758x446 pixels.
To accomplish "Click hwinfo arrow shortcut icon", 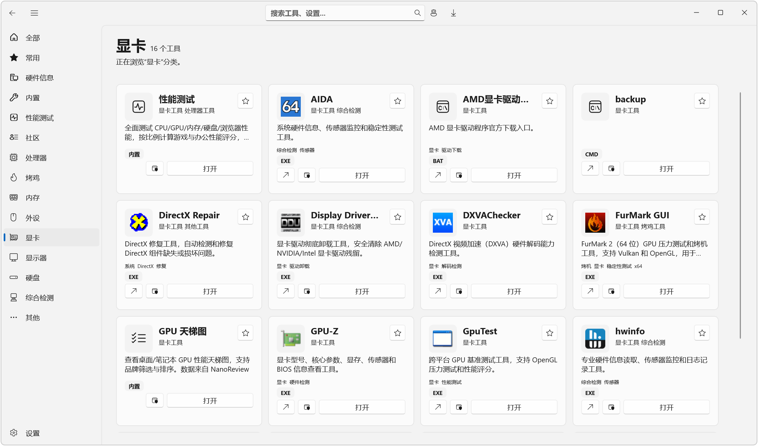I will (590, 407).
